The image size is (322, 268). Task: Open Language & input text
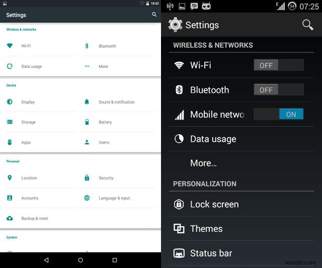[x=114, y=198]
